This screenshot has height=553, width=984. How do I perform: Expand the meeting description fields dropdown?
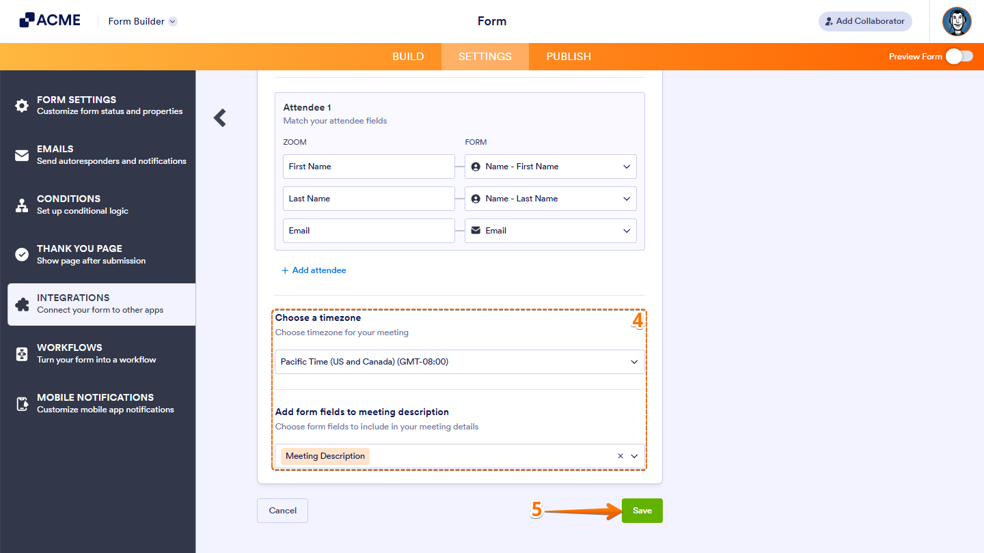tap(634, 455)
